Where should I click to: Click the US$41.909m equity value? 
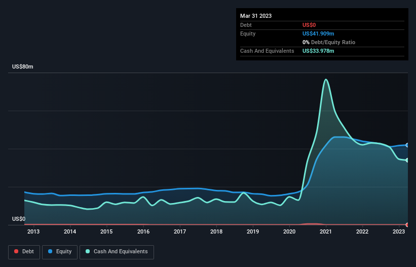[318, 34]
